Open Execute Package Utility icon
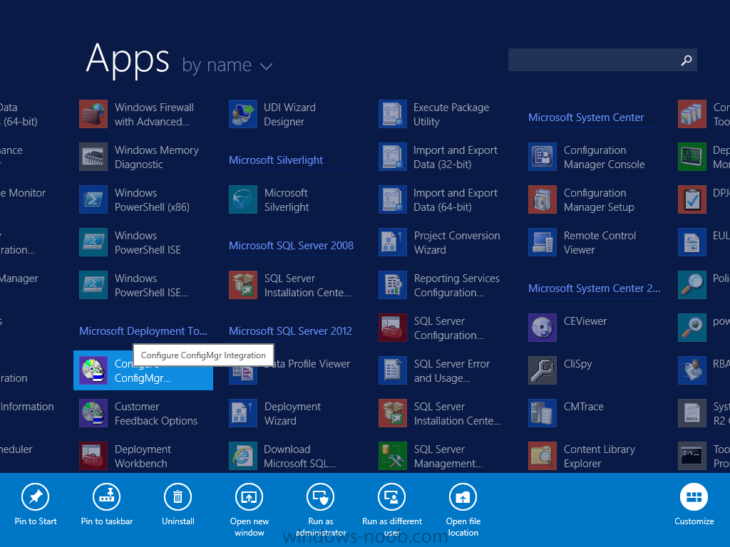Image resolution: width=730 pixels, height=547 pixels. click(393, 114)
